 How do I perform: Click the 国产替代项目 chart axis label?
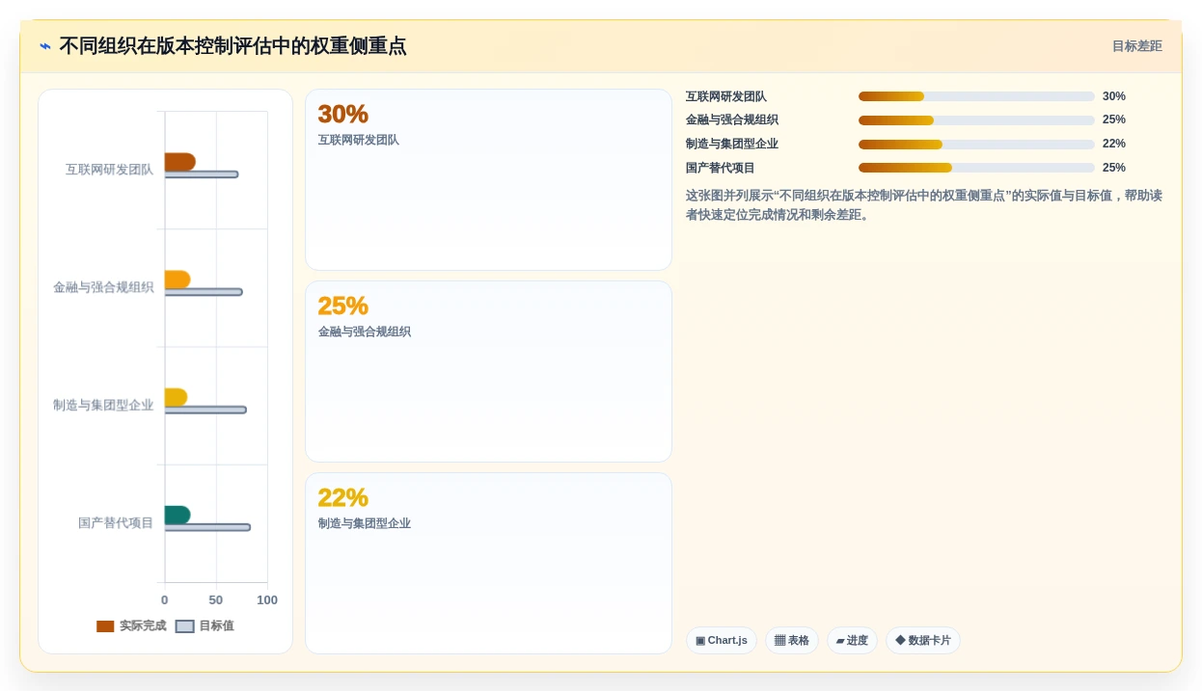pos(116,522)
